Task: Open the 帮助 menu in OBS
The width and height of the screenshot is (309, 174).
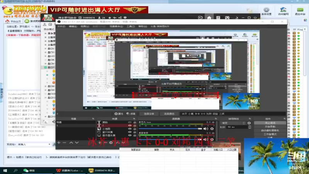Action: (x=143, y=26)
